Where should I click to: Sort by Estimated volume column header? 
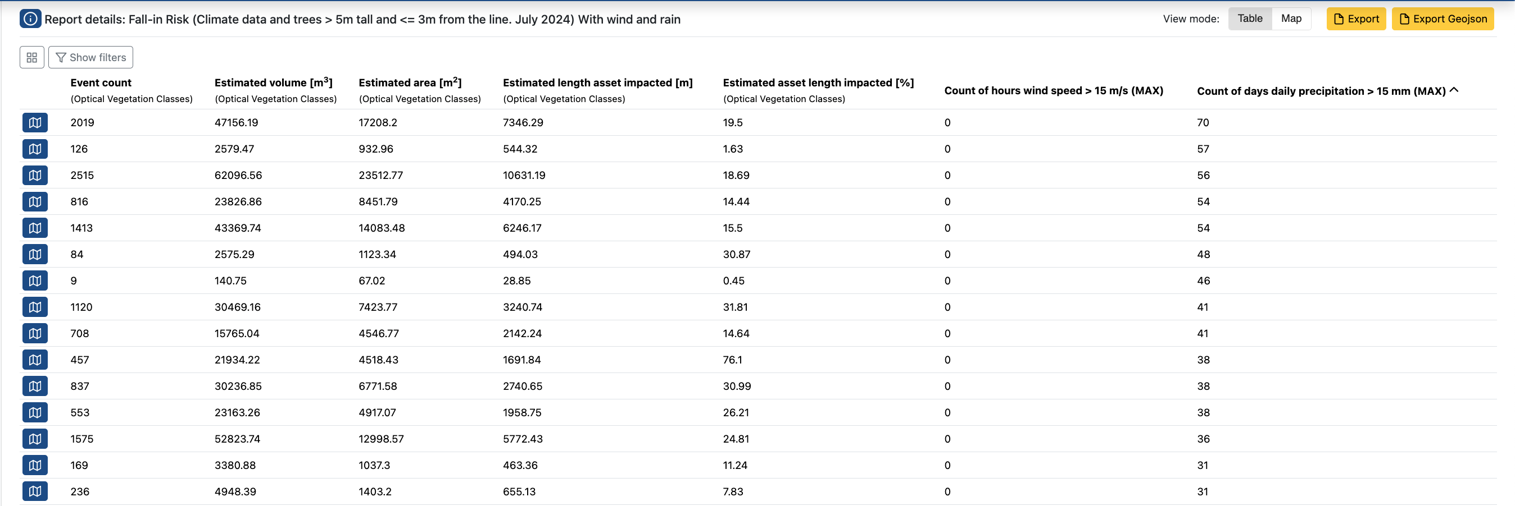point(273,83)
